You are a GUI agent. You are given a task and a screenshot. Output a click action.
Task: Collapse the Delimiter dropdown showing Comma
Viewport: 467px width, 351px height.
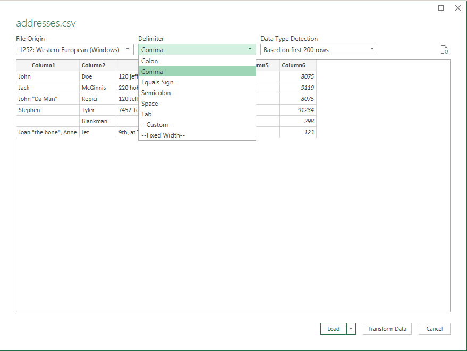[x=197, y=49]
